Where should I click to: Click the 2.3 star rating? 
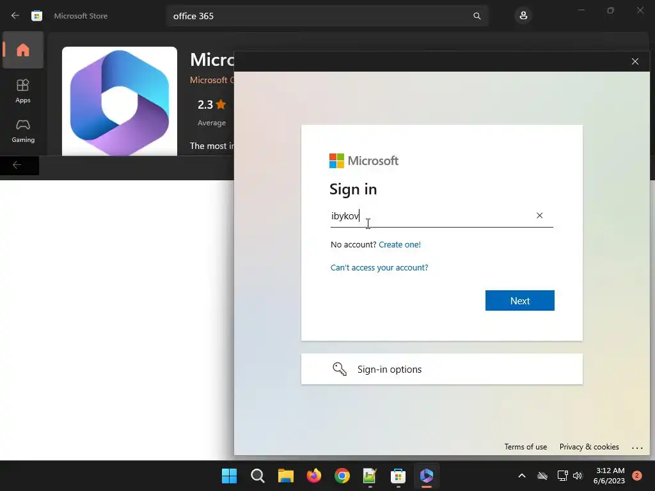(212, 104)
